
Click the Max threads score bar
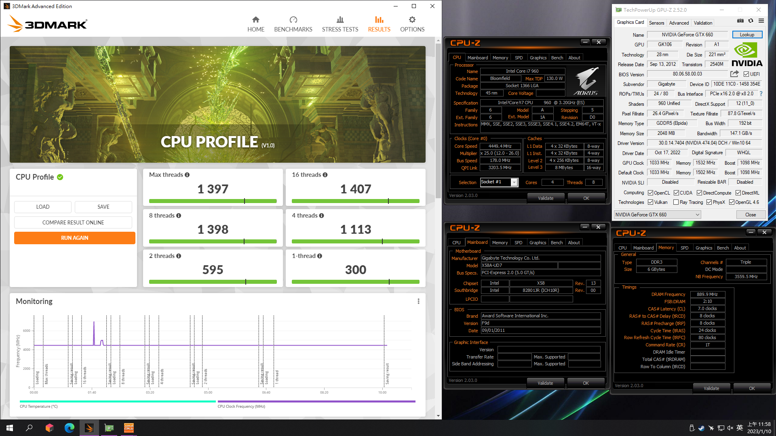point(213,201)
